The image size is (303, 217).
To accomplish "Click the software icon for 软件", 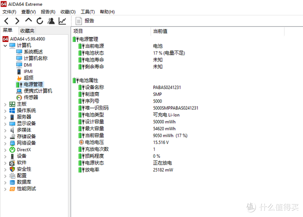I will coord(12,163).
